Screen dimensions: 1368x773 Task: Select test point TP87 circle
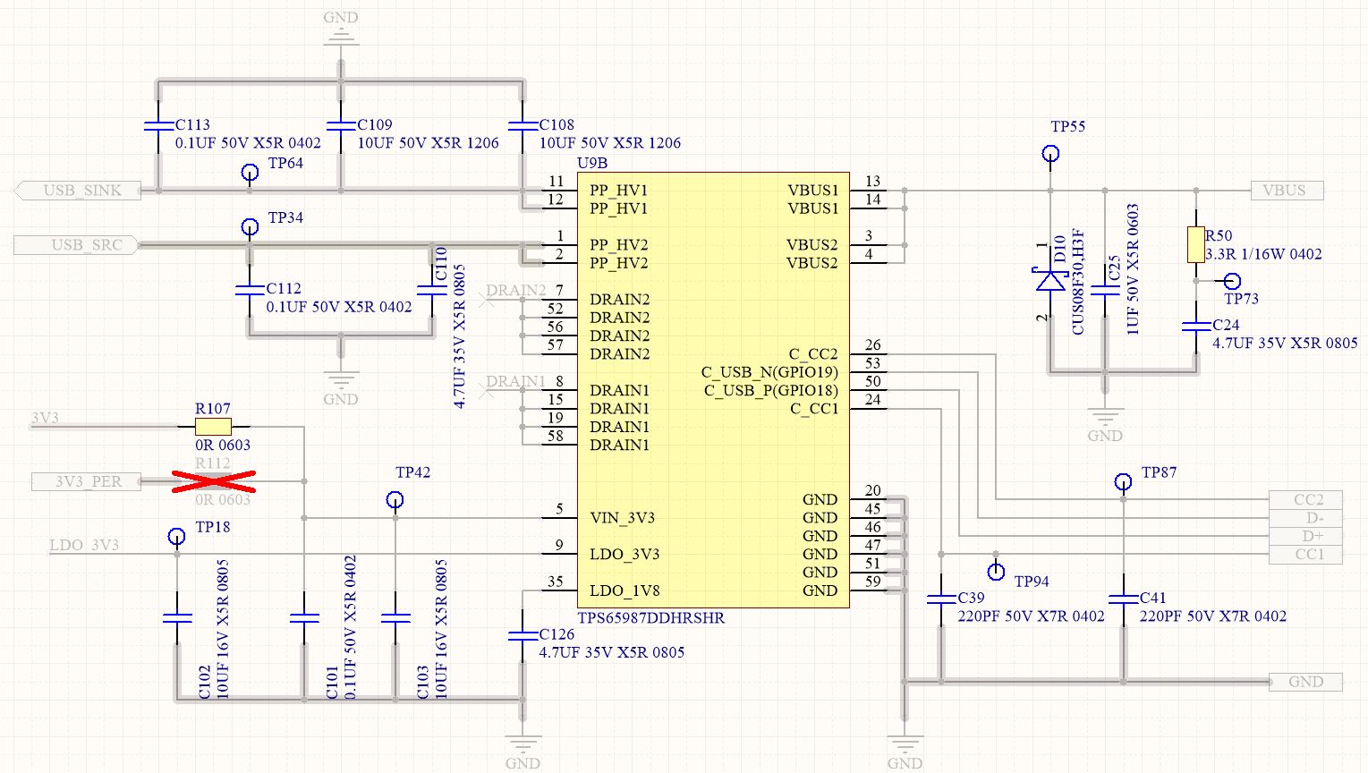1124,482
